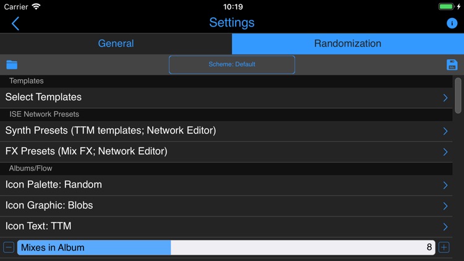This screenshot has width=464, height=261.
Task: Click the Mixes in Album slider
Action: [226, 247]
